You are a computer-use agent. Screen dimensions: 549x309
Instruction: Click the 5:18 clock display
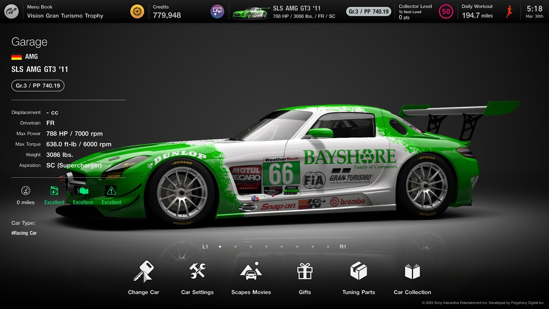click(x=534, y=9)
